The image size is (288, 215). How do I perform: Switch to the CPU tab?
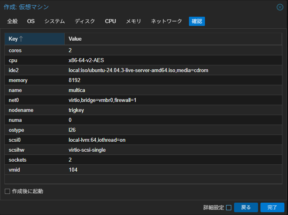click(110, 21)
